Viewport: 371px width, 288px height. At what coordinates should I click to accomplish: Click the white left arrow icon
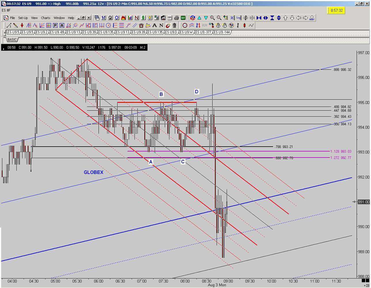[x=299, y=18]
